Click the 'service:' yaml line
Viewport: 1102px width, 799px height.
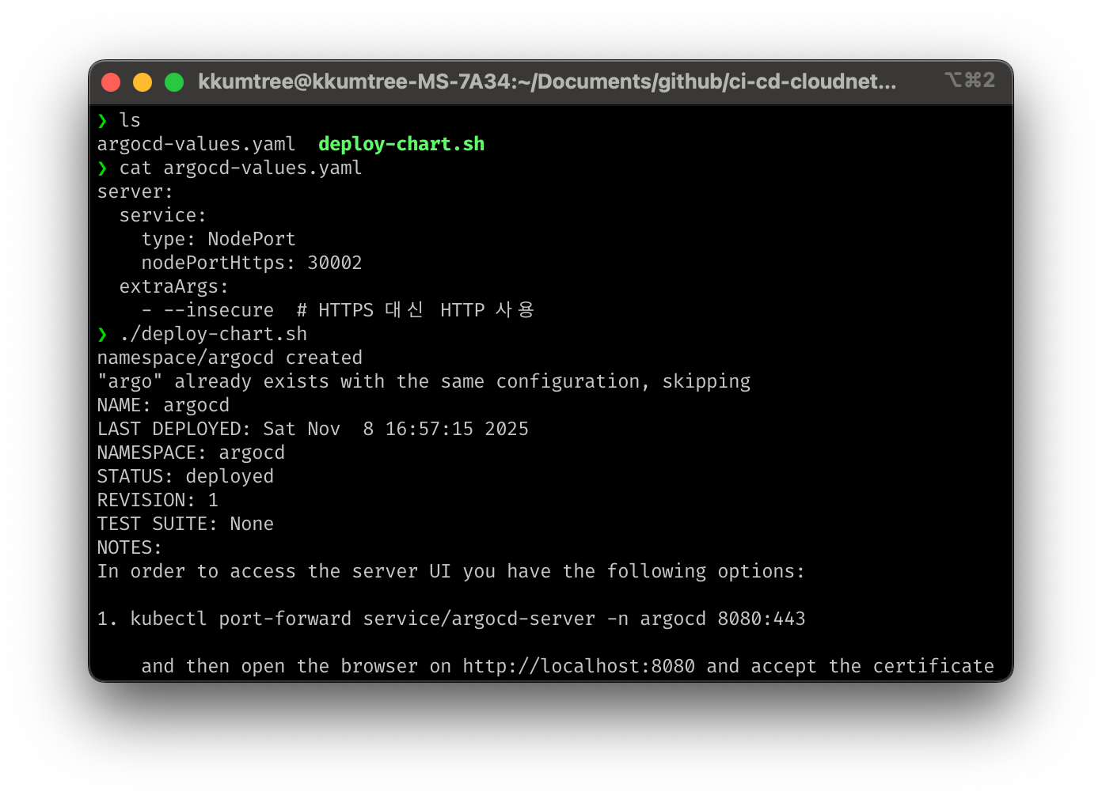click(x=163, y=215)
